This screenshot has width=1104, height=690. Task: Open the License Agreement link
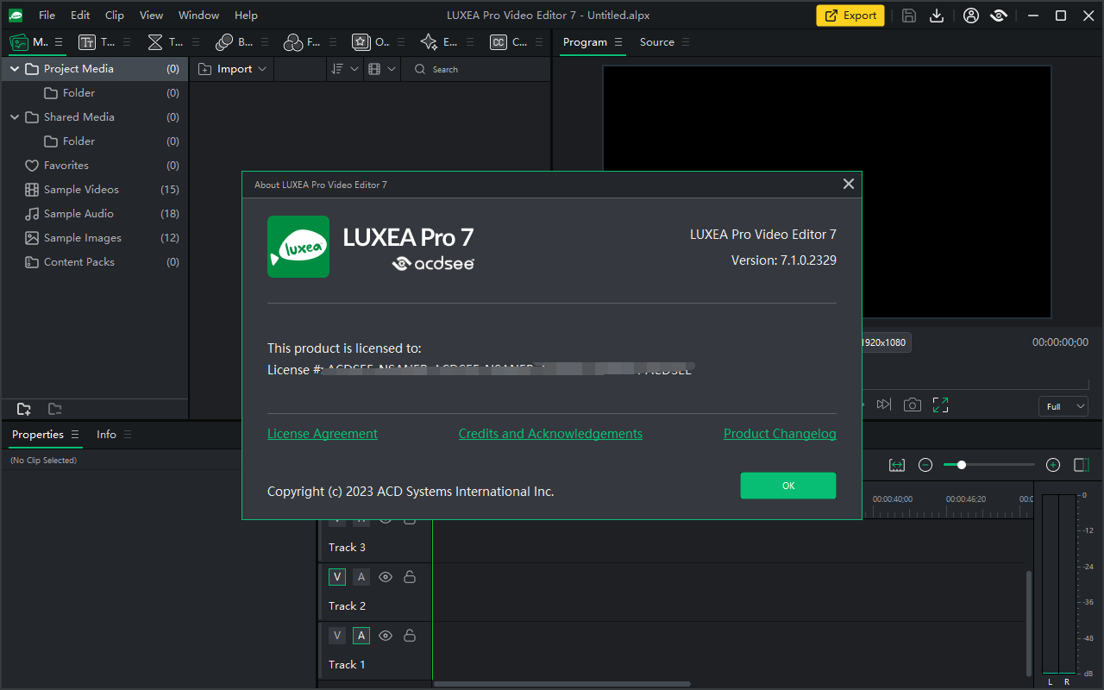coord(322,433)
